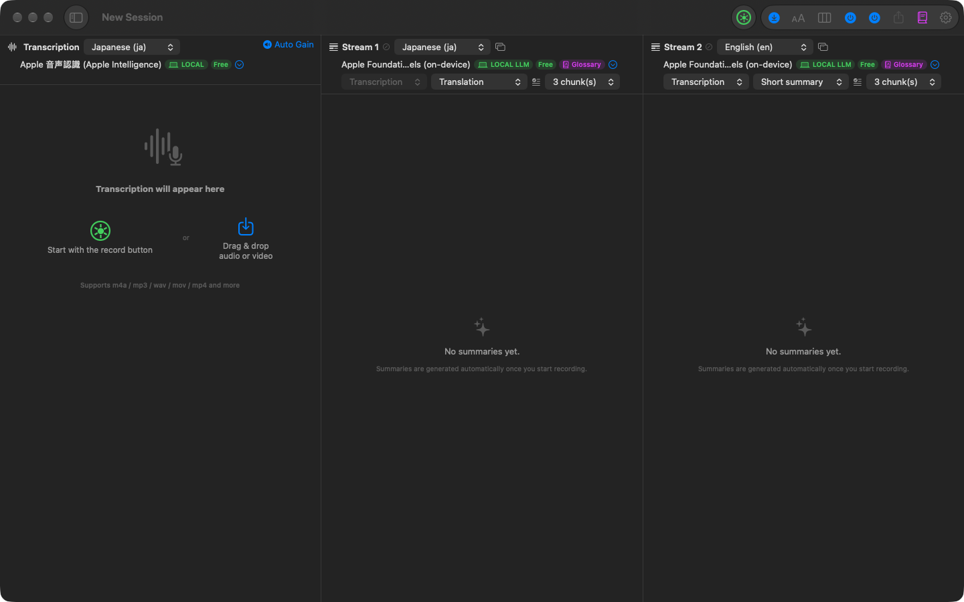This screenshot has height=602, width=964.
Task: Start recording with the green toolbar record button
Action: point(744,18)
